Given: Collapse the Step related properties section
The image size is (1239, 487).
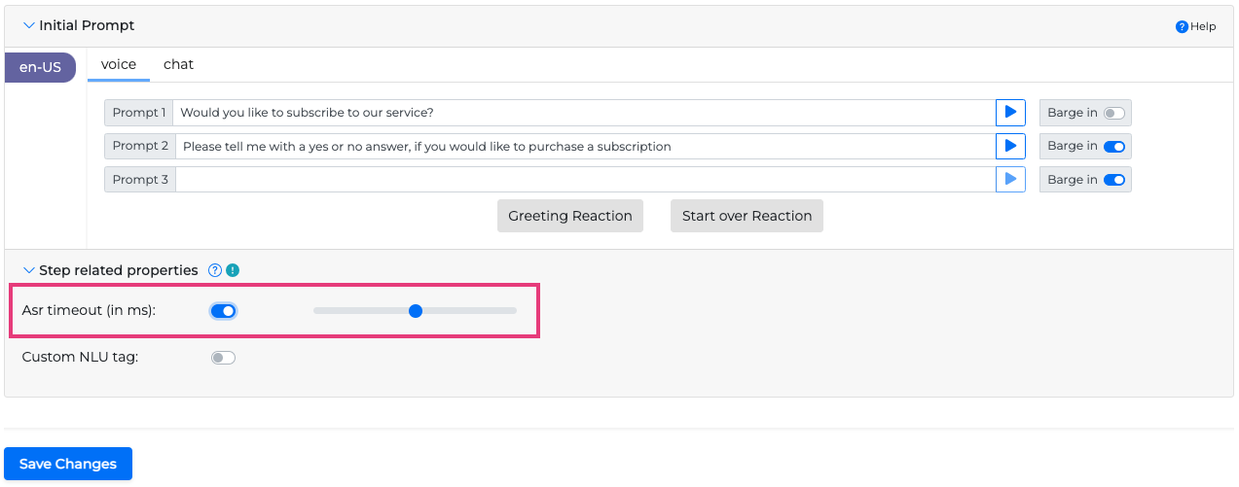Looking at the screenshot, I should [x=29, y=270].
